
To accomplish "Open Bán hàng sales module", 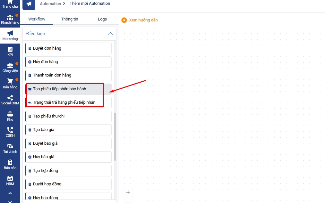I will pyautogui.click(x=10, y=84).
